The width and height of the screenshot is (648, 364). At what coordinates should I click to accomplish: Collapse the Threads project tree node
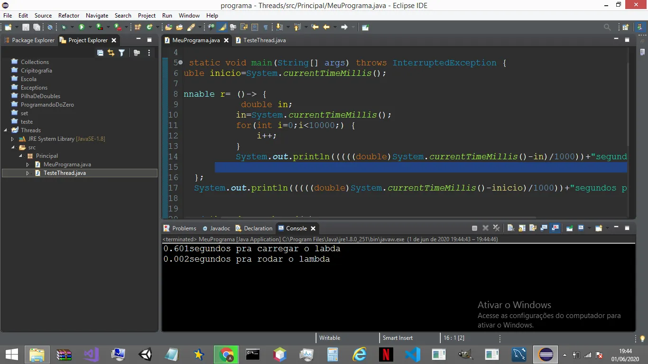[x=6, y=130]
